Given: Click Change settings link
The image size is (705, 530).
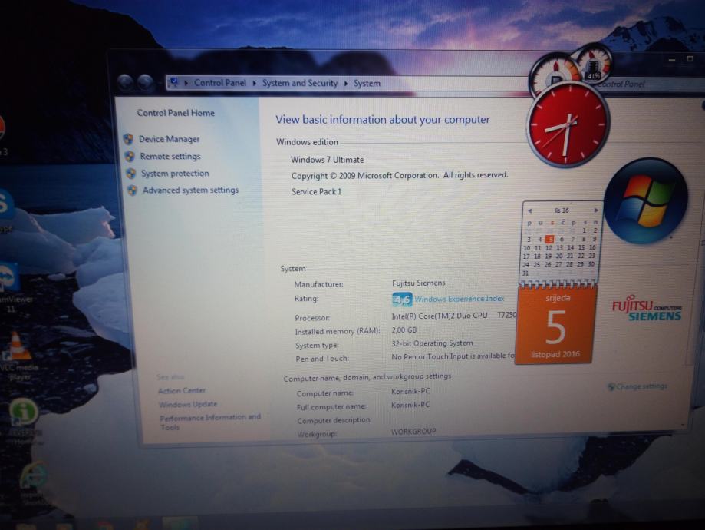Looking at the screenshot, I should pos(641,386).
